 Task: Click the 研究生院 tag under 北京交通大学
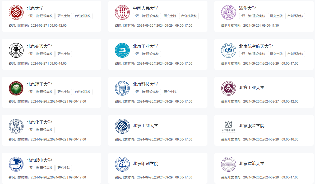click(64, 54)
